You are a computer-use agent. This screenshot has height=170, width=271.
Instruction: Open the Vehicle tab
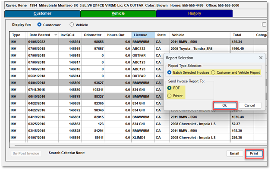(118, 13)
